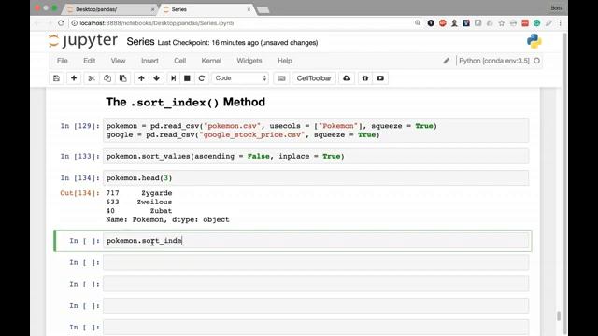Viewport: 598px width, 336px height.
Task: Close the Desktop/pandas/ tab
Action: click(x=153, y=9)
